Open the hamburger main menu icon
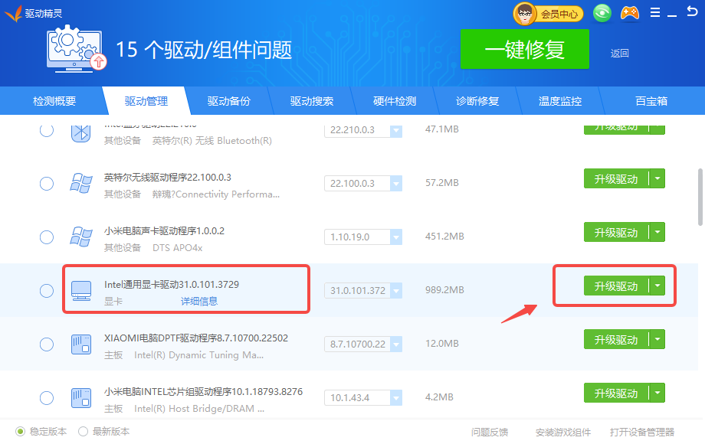 coord(655,13)
